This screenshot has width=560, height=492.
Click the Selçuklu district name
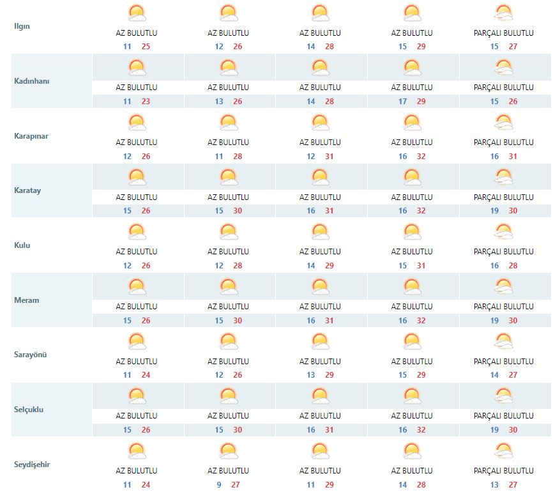click(29, 410)
